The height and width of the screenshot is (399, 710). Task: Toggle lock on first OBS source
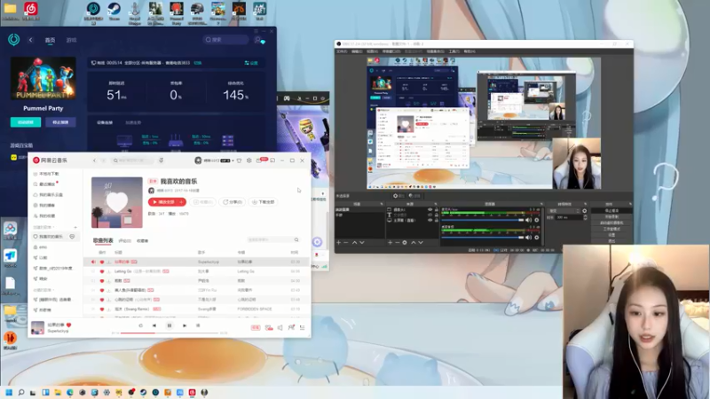[437, 210]
